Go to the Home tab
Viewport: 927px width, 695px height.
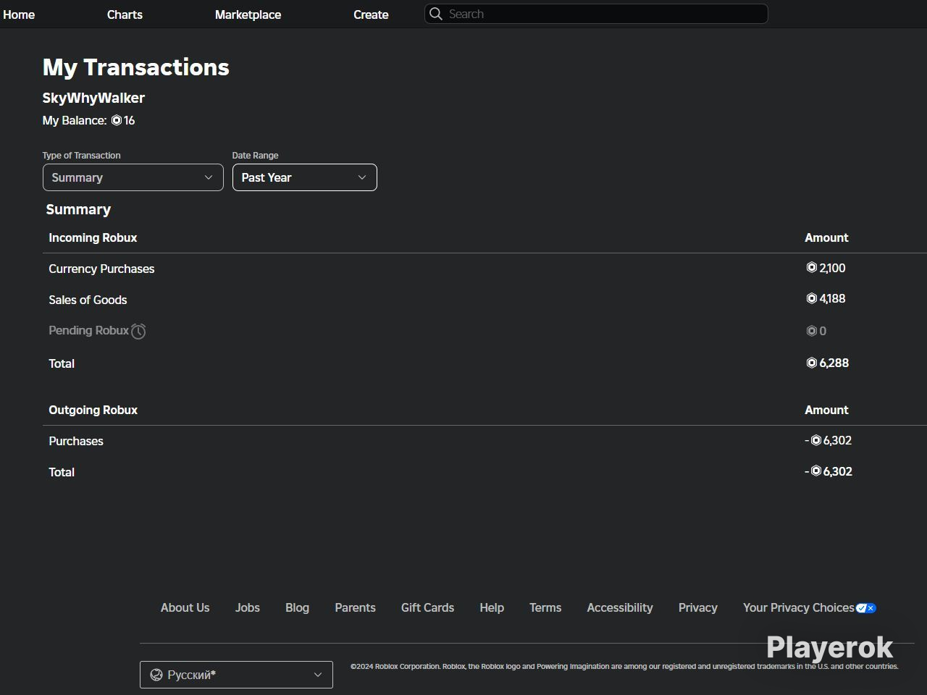19,14
